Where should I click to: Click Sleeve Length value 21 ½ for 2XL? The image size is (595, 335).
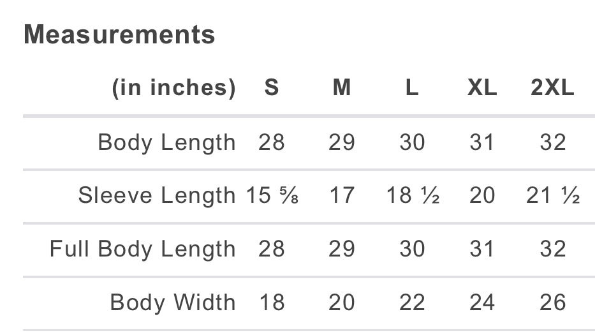pos(553,195)
